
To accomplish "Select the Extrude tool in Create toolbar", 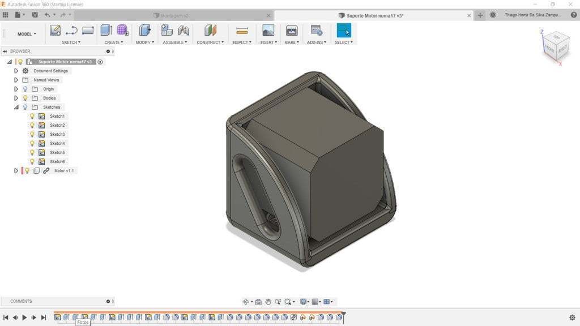I will pyautogui.click(x=105, y=29).
